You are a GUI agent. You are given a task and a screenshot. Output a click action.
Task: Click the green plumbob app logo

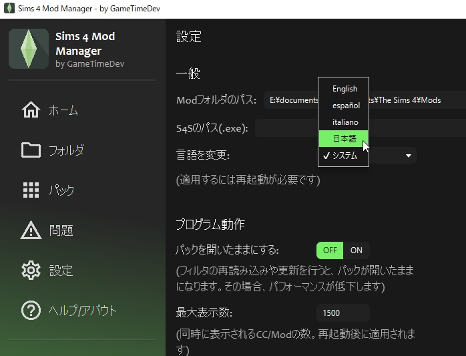(x=29, y=49)
